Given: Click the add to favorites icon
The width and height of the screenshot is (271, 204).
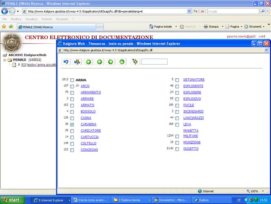Looking at the screenshot, I should point(11,27).
